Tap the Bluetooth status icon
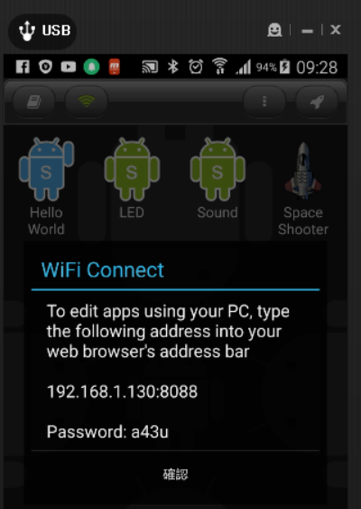 click(172, 67)
